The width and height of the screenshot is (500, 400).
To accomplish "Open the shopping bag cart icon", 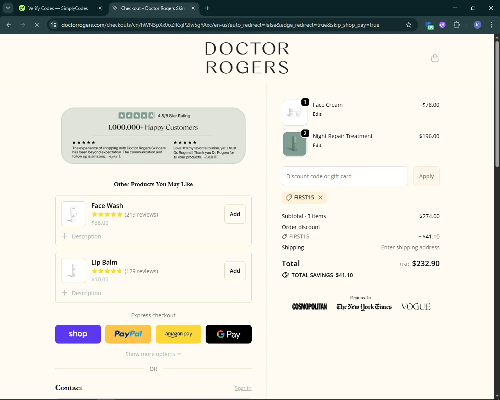I will click(x=435, y=58).
